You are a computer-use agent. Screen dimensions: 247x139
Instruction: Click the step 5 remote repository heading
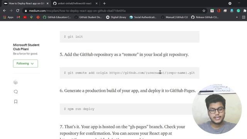point(124,54)
